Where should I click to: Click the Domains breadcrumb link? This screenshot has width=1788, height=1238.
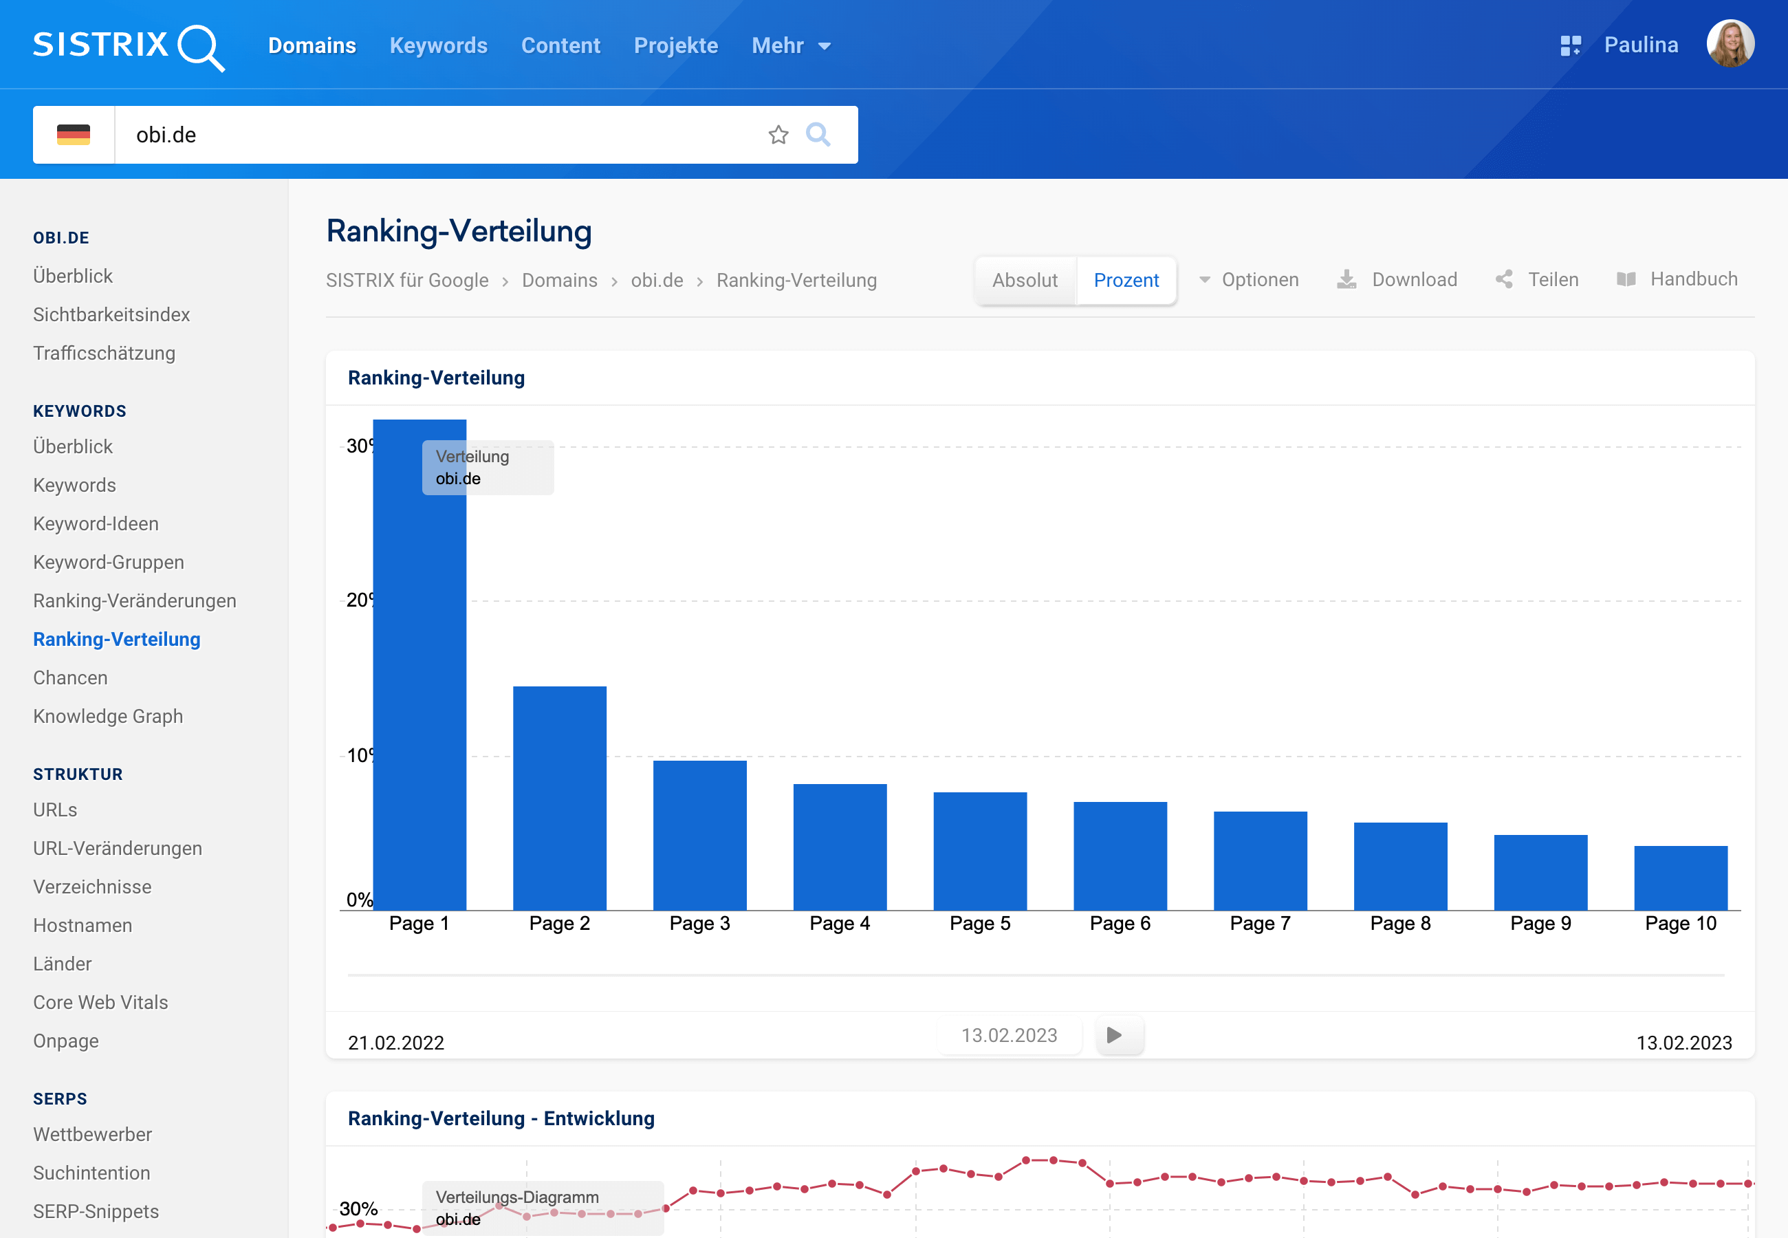[559, 280]
